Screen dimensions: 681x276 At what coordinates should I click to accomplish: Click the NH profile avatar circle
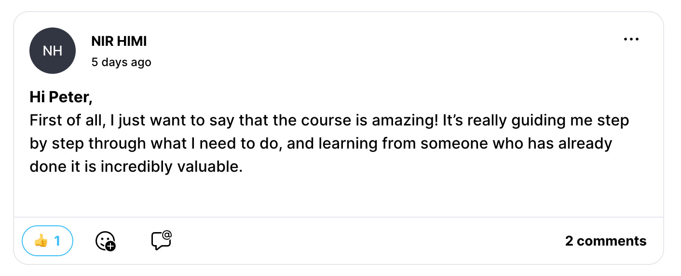click(x=53, y=51)
